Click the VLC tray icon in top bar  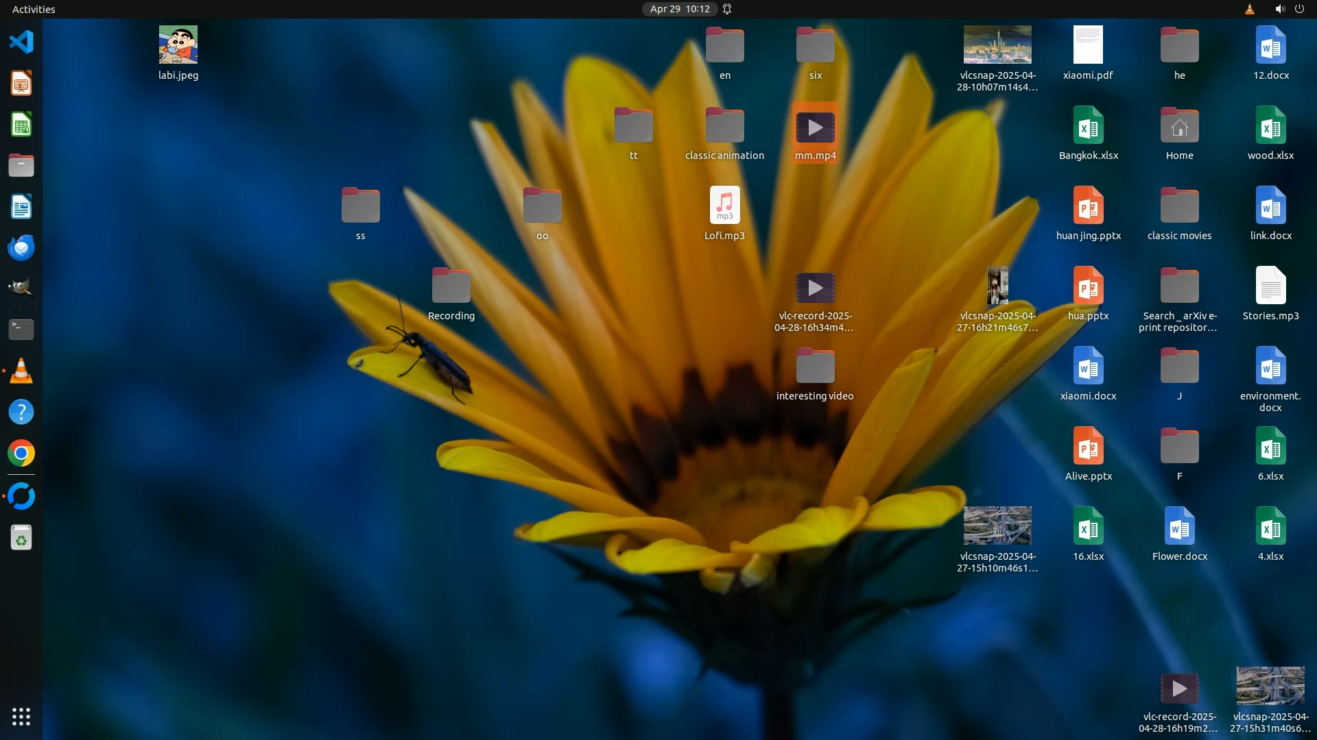pos(1249,9)
